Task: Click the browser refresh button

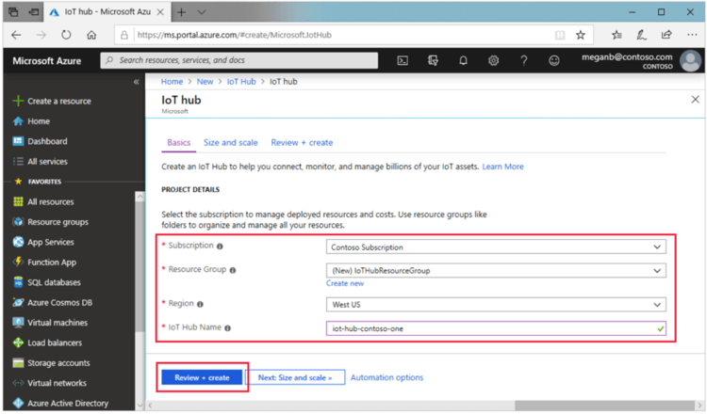Action: coord(66,35)
